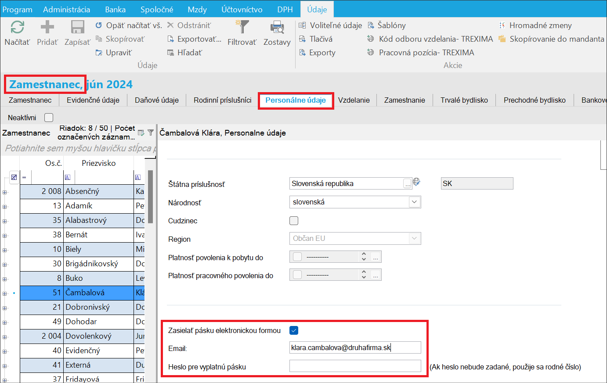The height and width of the screenshot is (383, 607).
Task: Remove record using Odstrániť
Action: tap(189, 25)
